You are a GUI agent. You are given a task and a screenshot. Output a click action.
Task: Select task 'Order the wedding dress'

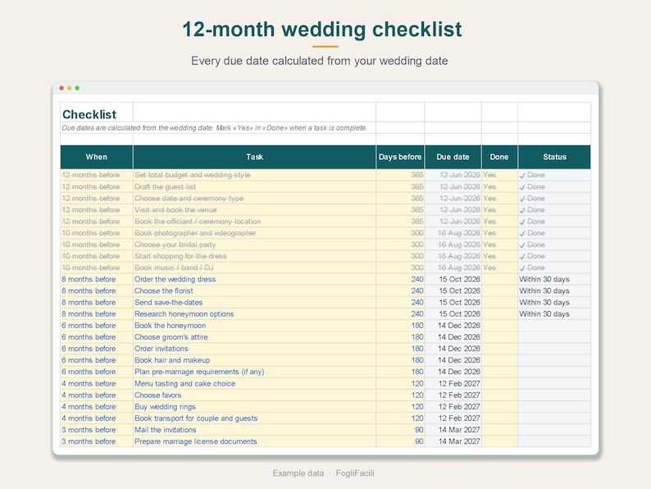coord(254,279)
